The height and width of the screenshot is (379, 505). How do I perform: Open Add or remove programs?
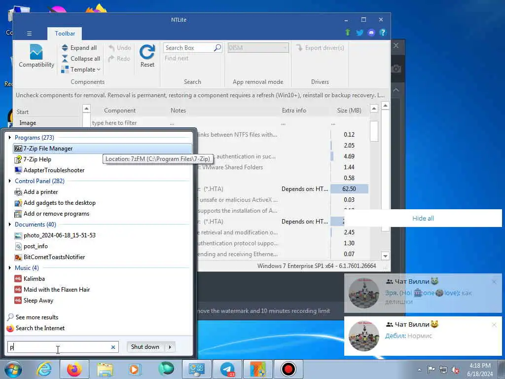(52, 214)
